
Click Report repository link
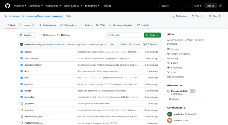coord(176,77)
